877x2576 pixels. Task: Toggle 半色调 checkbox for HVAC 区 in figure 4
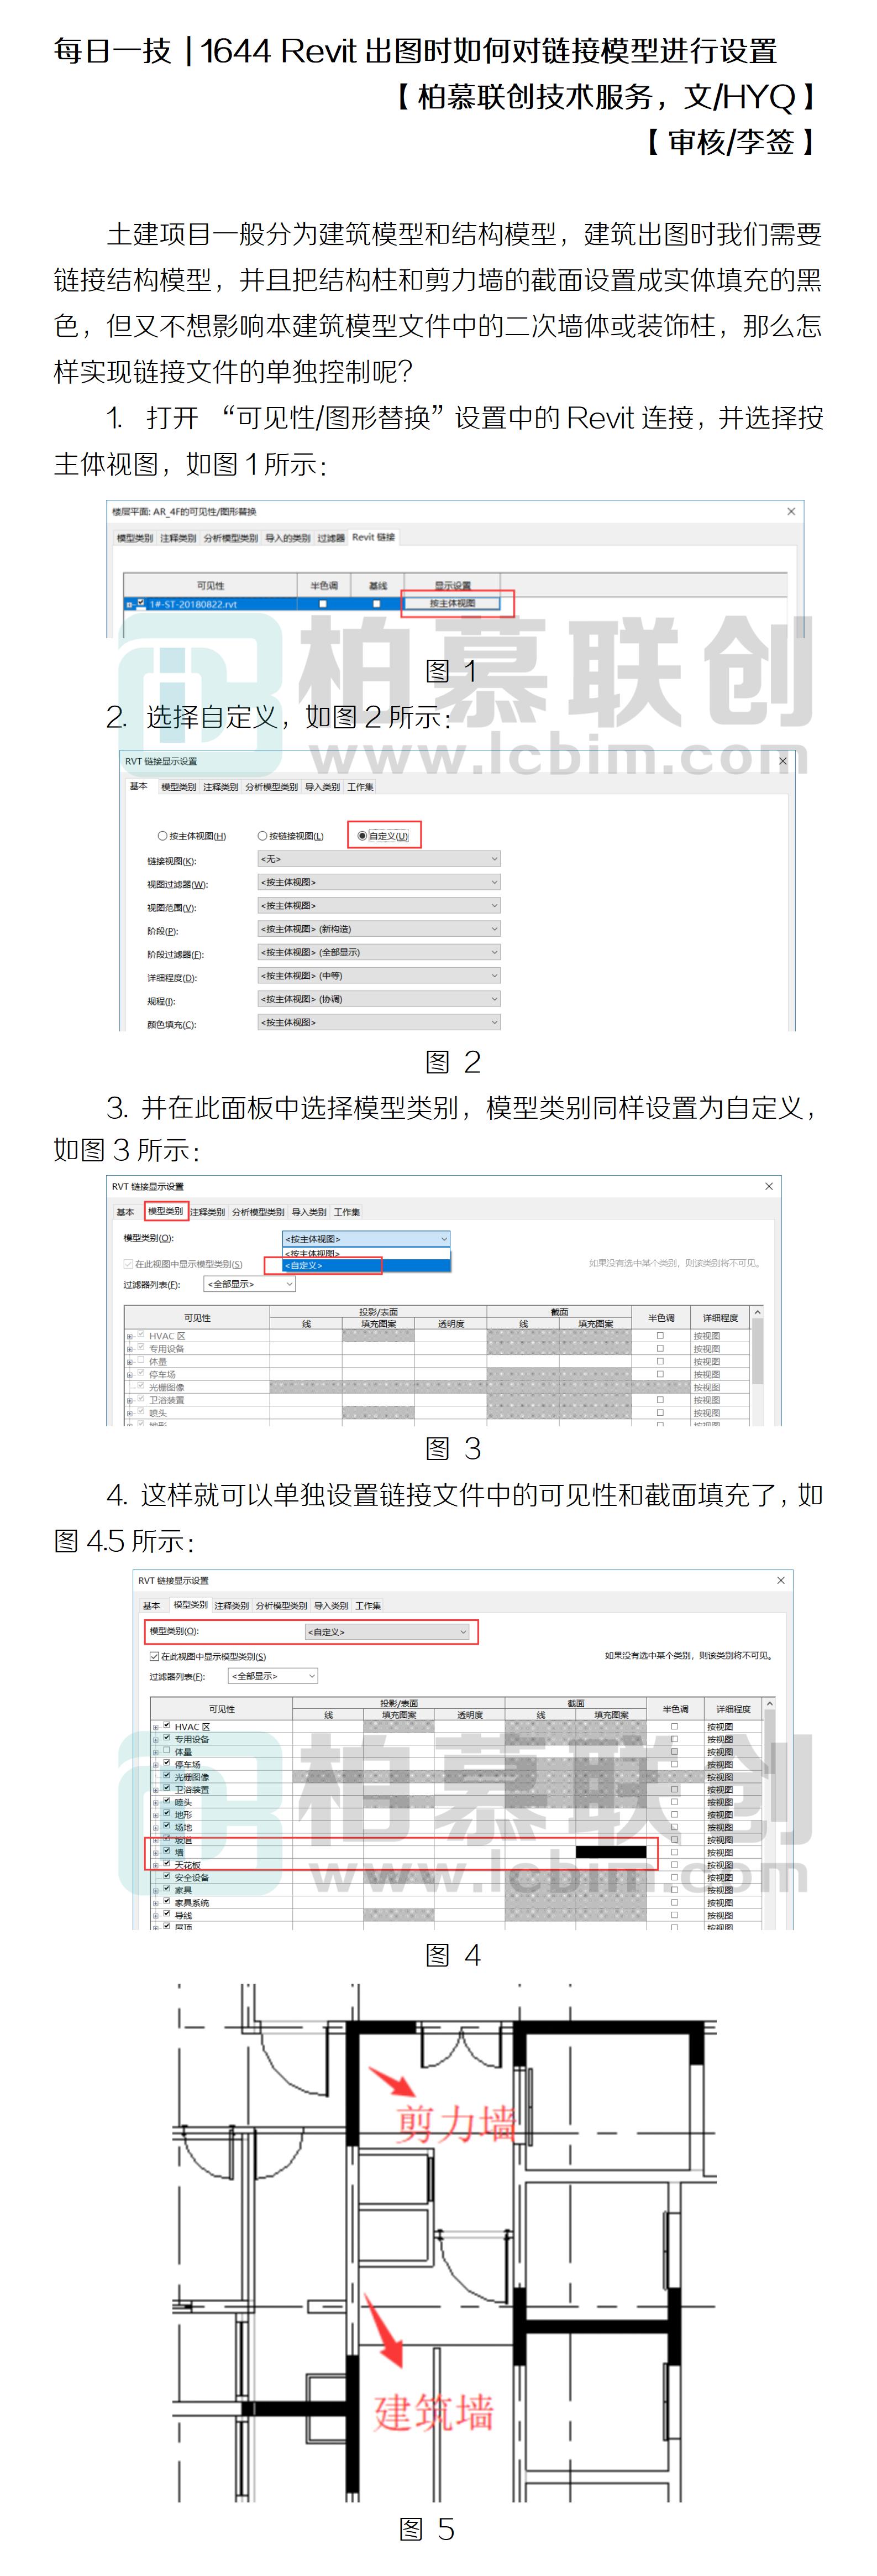(x=674, y=1726)
